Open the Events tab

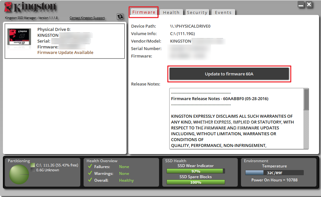point(223,12)
